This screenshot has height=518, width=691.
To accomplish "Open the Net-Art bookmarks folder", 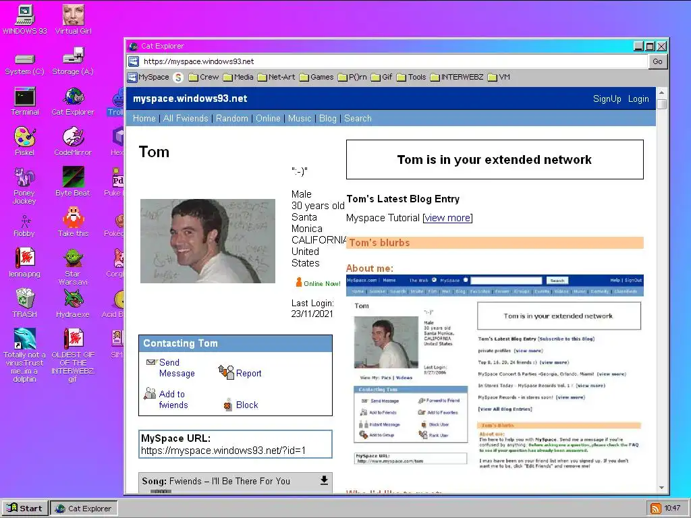I will tap(276, 77).
